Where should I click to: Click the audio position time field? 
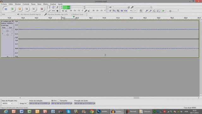[85, 104]
